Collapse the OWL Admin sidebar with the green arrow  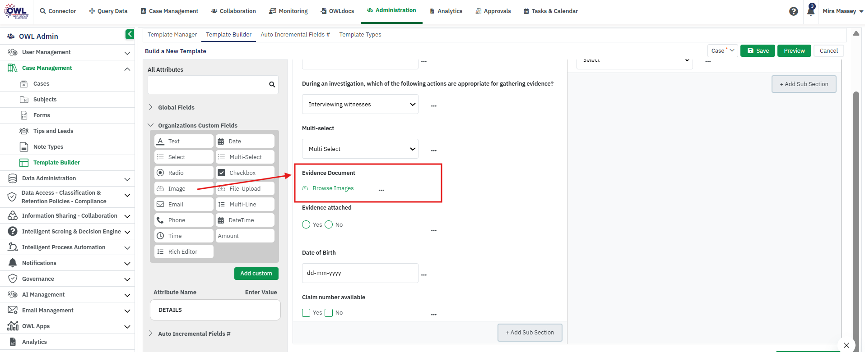click(x=130, y=34)
